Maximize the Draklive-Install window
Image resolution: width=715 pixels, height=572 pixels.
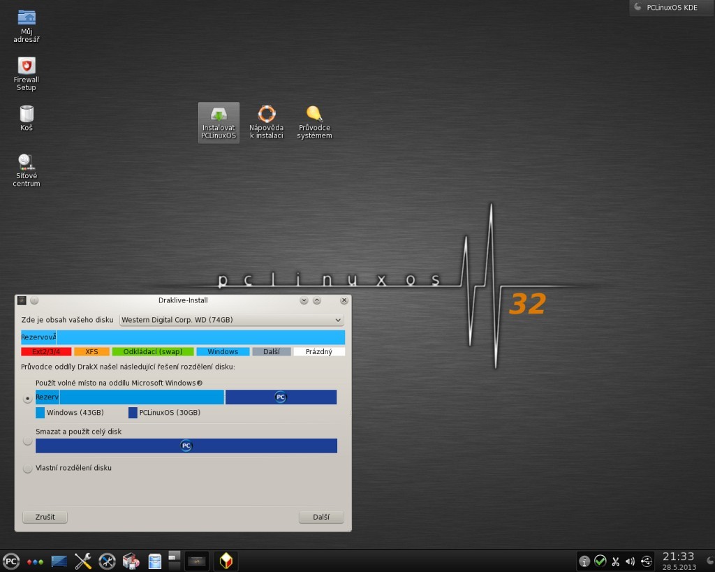coord(317,300)
